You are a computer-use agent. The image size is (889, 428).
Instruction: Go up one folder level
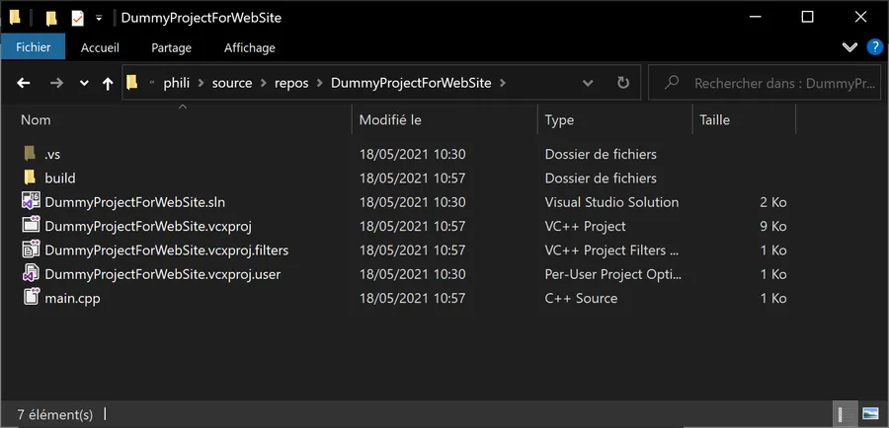[x=108, y=84]
